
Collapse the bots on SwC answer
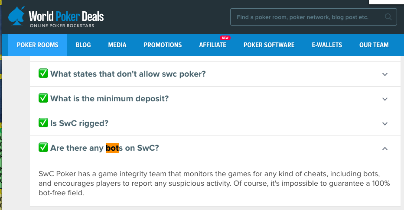[x=384, y=149]
